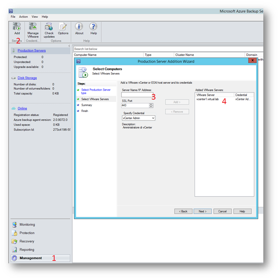Screen dimensions: 280x280
Task: Click the < Remove button
Action: point(177,112)
